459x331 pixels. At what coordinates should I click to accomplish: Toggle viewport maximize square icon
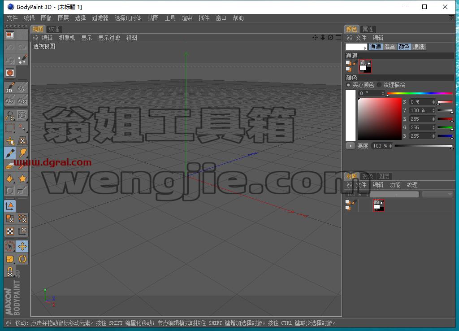tap(338, 38)
